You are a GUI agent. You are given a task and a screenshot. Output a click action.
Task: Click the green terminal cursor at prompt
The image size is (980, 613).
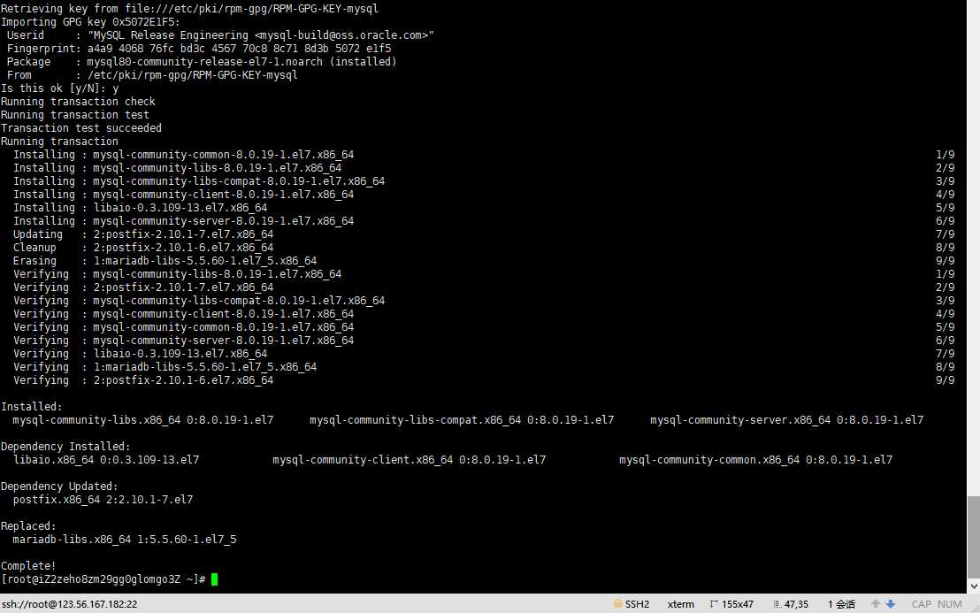coord(214,579)
